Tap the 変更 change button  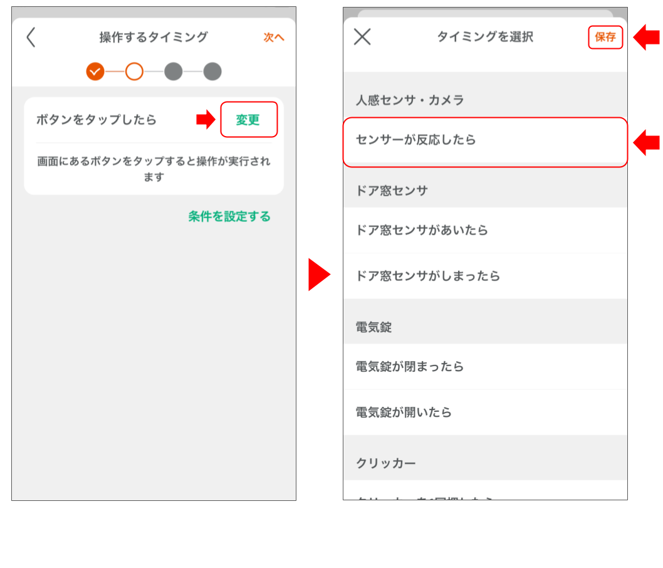[x=249, y=119]
